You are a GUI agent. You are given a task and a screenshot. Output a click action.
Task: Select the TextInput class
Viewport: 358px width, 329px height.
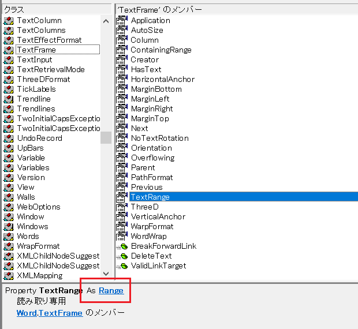35,60
